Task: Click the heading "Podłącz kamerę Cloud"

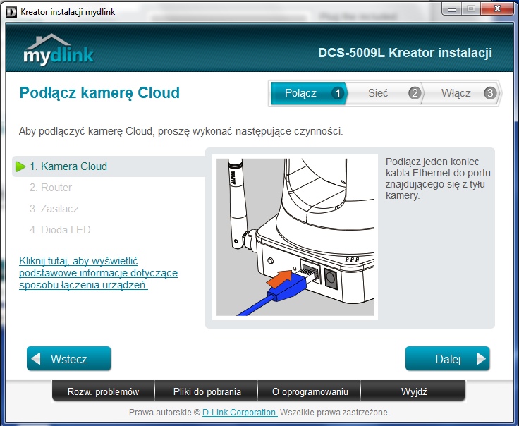Action: click(x=99, y=93)
